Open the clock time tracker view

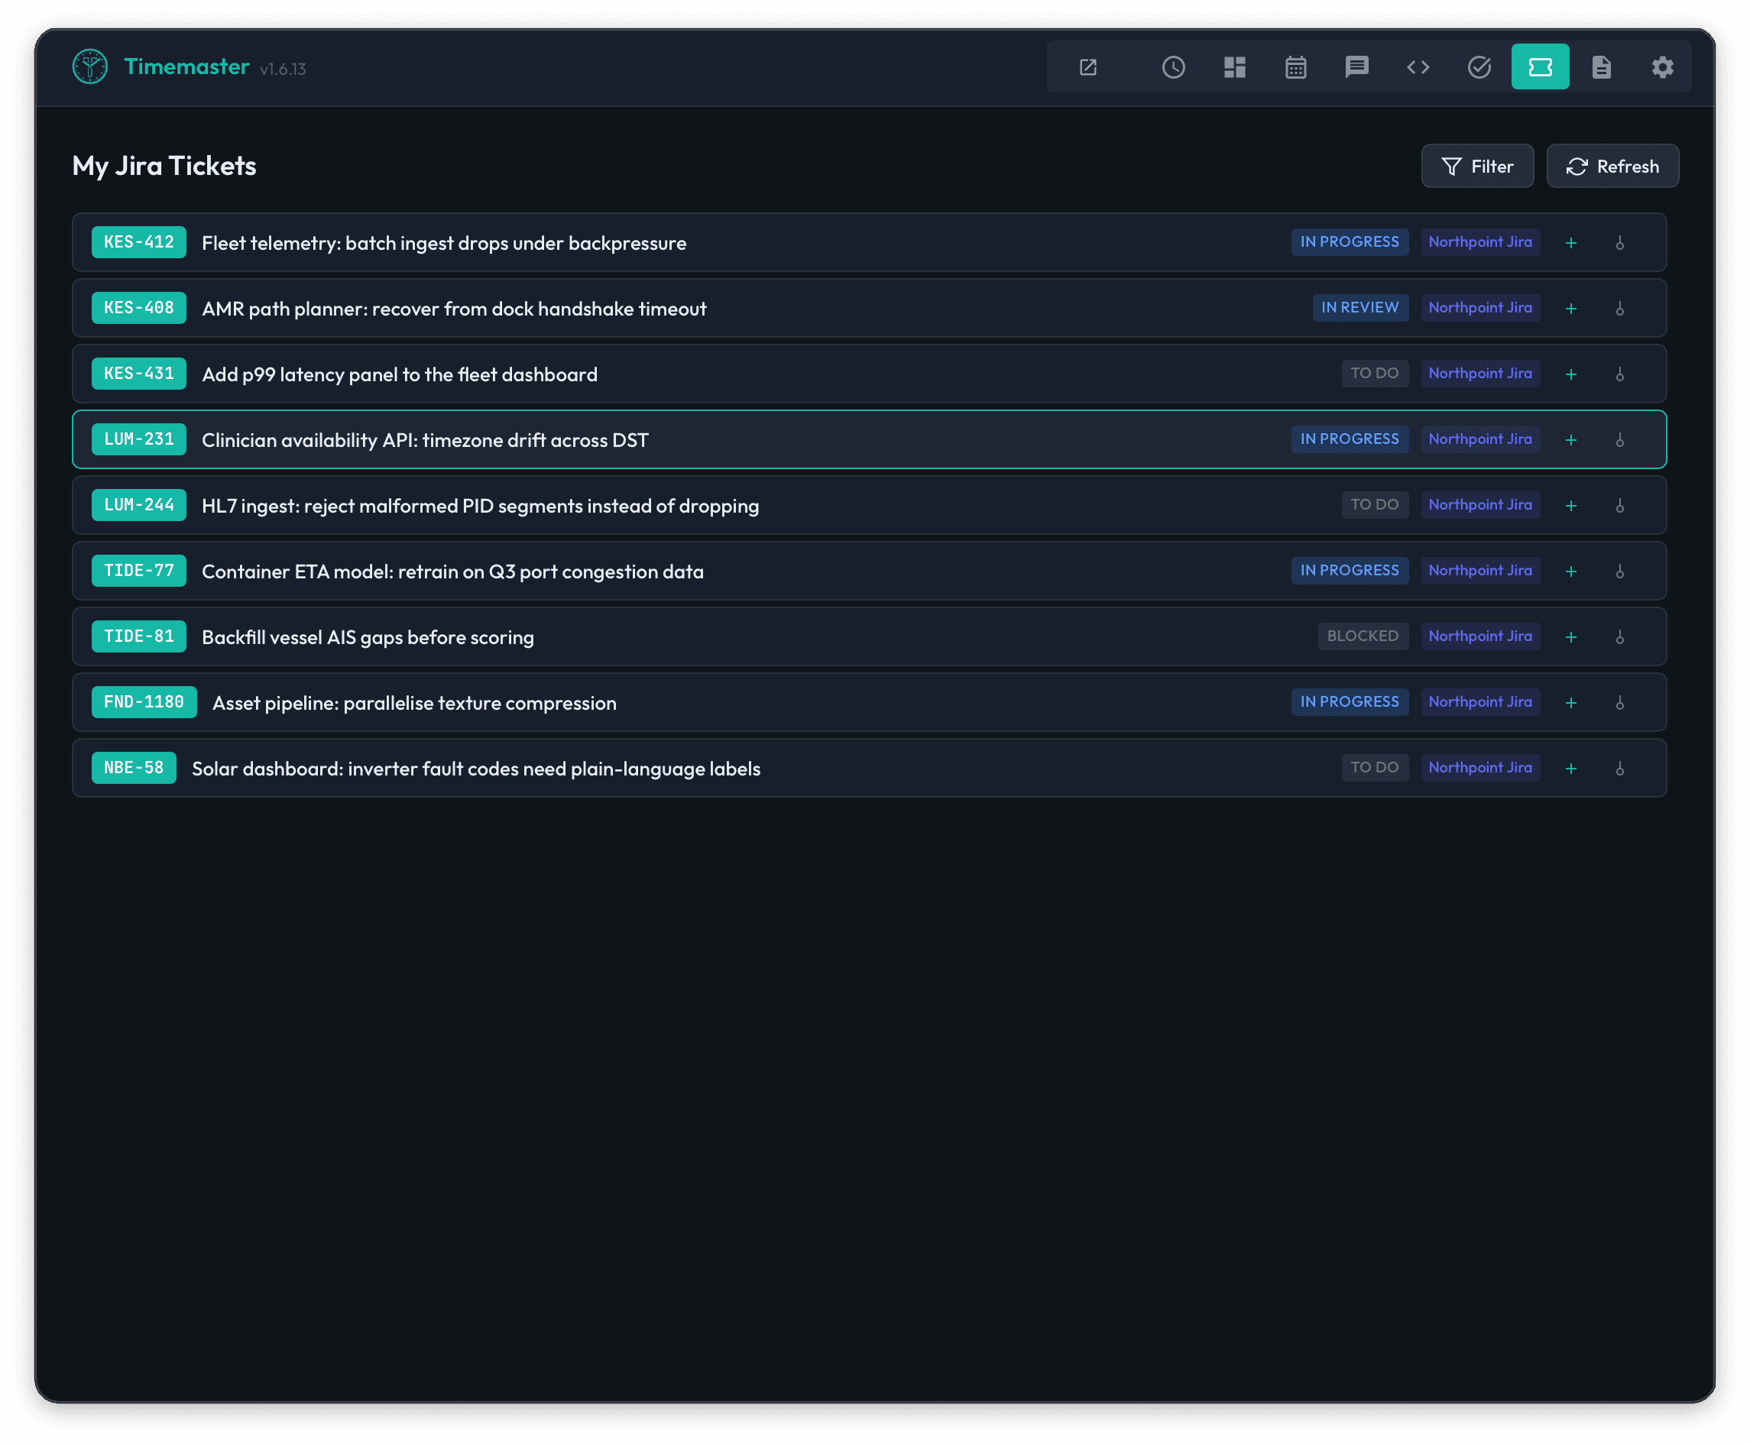coord(1174,67)
